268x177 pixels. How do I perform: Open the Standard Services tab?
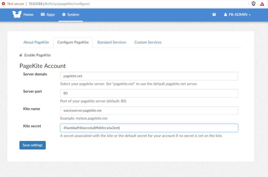click(x=111, y=42)
